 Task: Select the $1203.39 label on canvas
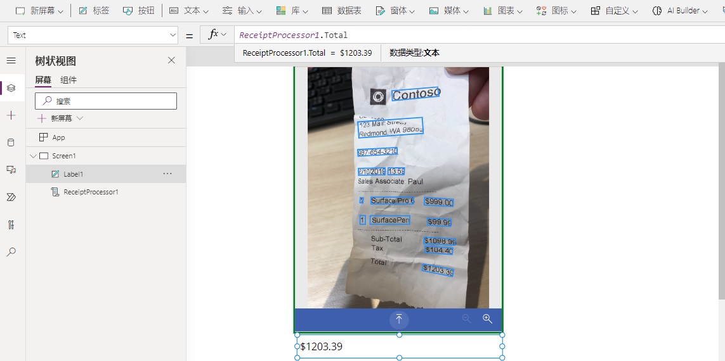click(400, 346)
